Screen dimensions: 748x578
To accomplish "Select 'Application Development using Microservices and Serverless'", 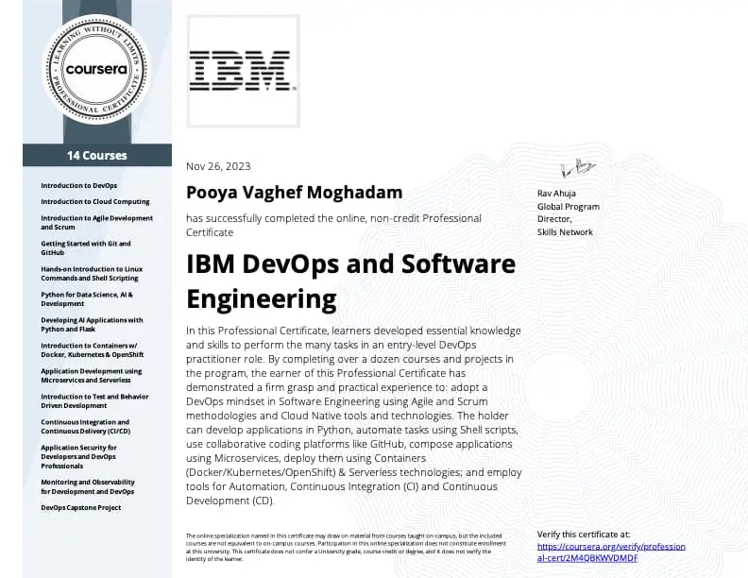I will [91, 375].
